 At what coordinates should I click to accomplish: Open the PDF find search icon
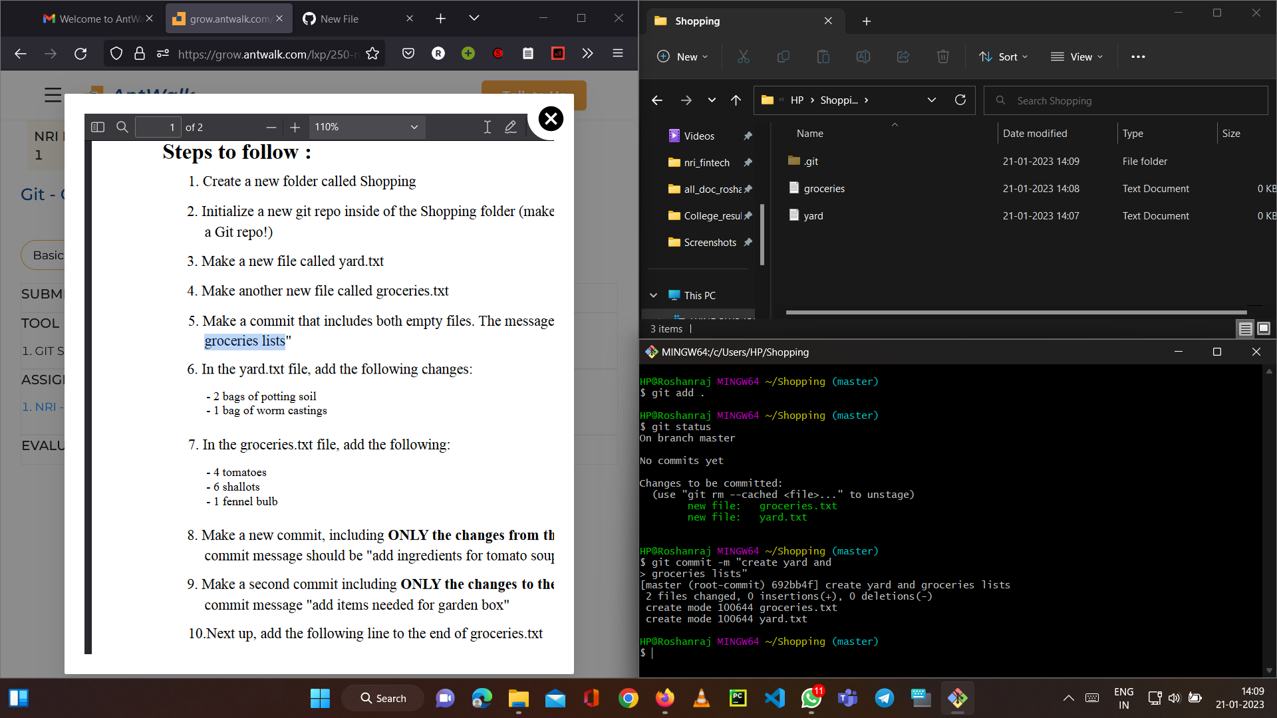pyautogui.click(x=122, y=127)
